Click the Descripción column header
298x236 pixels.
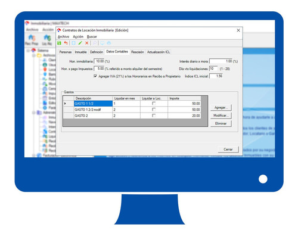click(x=93, y=98)
